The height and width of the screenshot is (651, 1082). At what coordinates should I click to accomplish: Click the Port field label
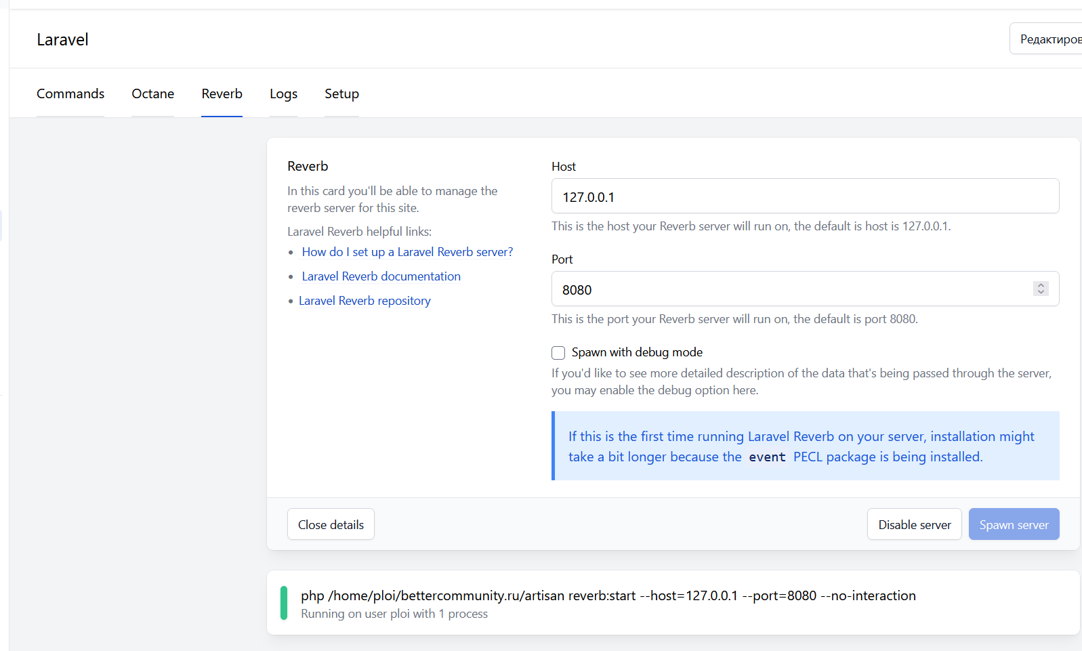[x=562, y=259]
